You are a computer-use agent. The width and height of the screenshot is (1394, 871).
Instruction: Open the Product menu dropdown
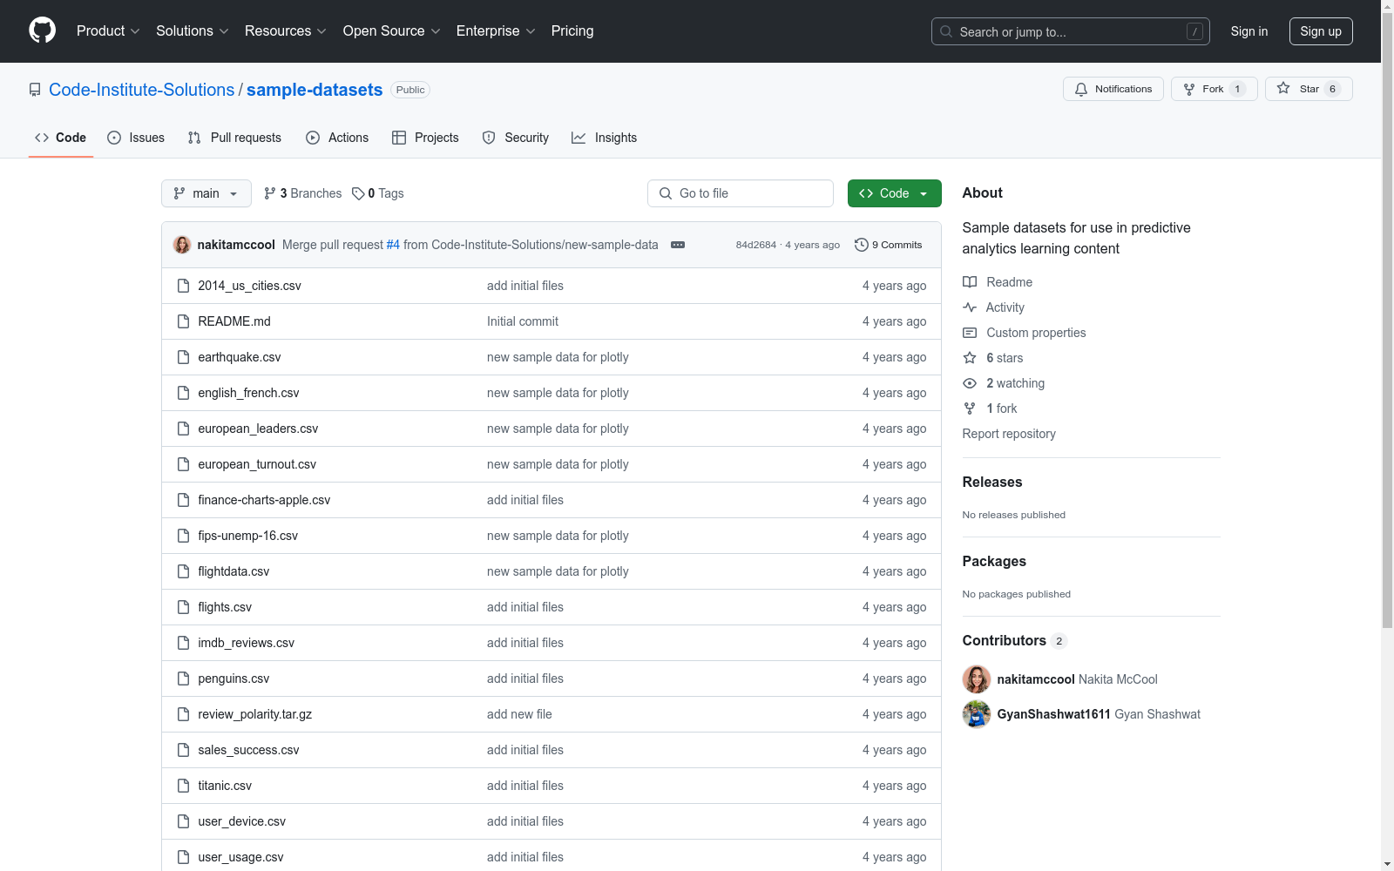[x=108, y=30]
